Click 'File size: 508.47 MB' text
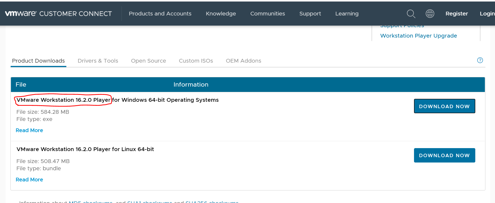Viewport: 495px width, 203px height. (x=43, y=161)
